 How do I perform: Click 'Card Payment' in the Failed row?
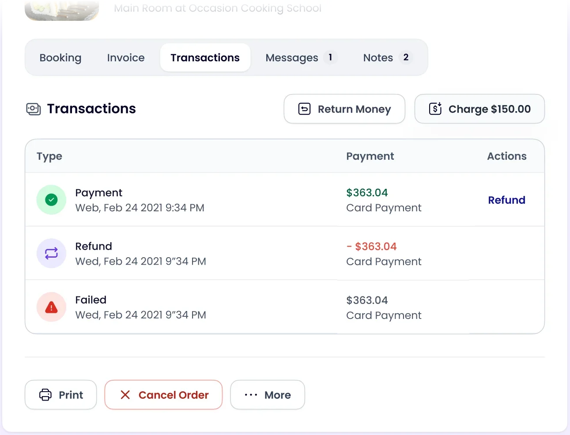tap(384, 315)
